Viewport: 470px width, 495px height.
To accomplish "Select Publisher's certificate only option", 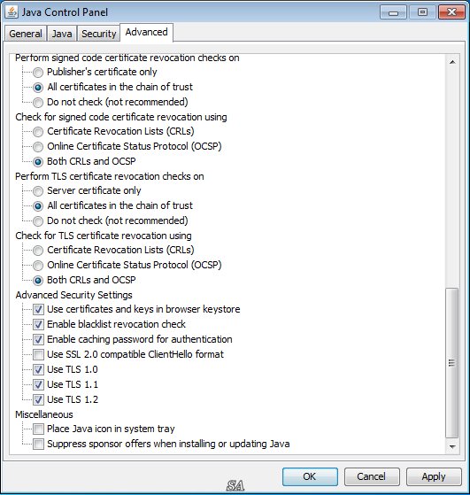I will (x=38, y=73).
